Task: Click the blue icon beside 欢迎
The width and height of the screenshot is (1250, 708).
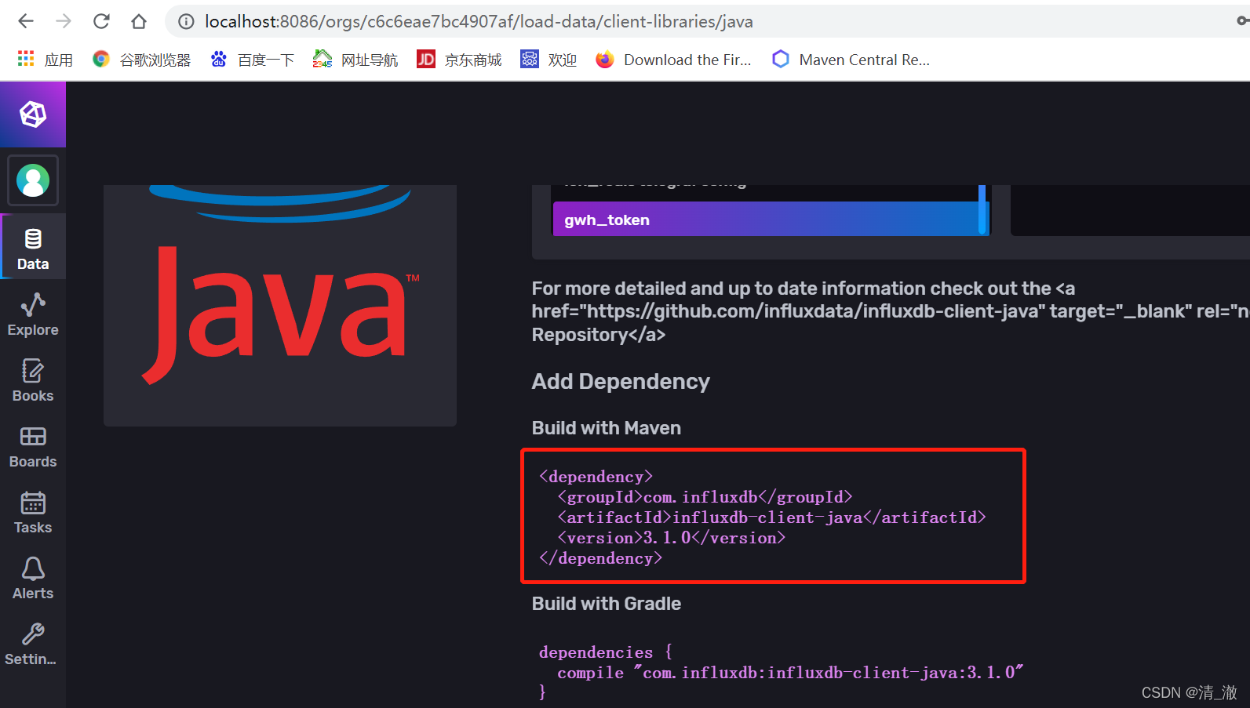Action: [x=530, y=59]
